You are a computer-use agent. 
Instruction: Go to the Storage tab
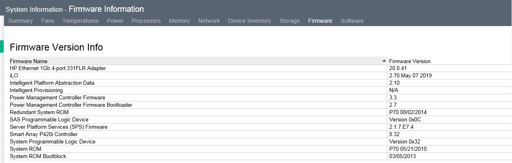[x=289, y=21]
